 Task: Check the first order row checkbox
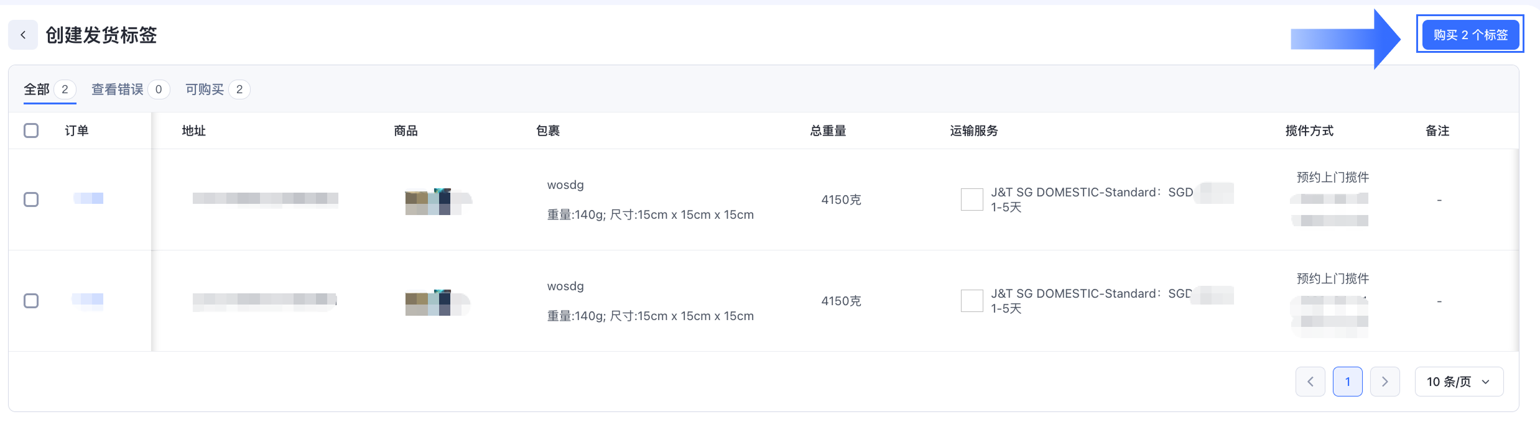click(31, 199)
